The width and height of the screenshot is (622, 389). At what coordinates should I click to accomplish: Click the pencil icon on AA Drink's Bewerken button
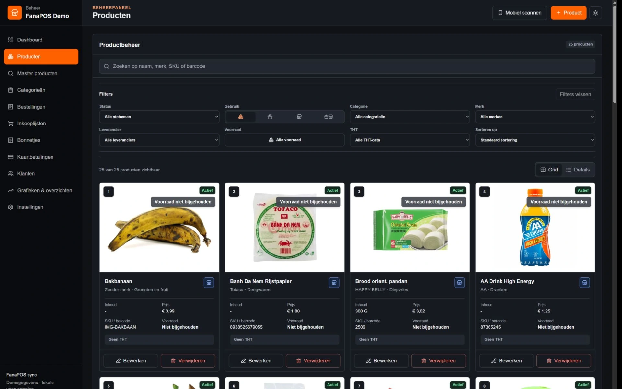(x=494, y=361)
